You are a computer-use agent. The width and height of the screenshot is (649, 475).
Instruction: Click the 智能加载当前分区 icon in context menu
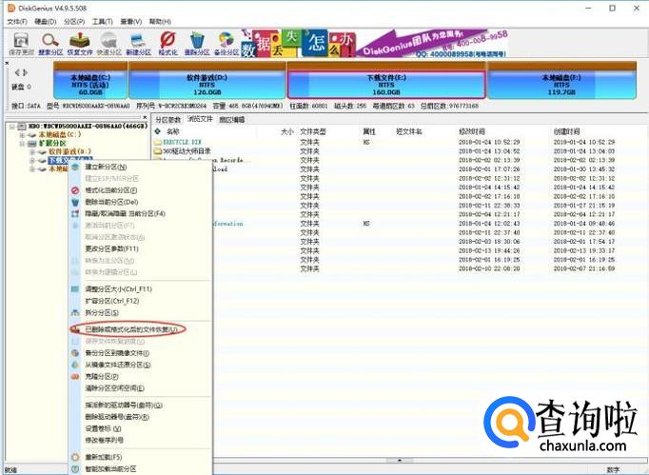click(75, 469)
